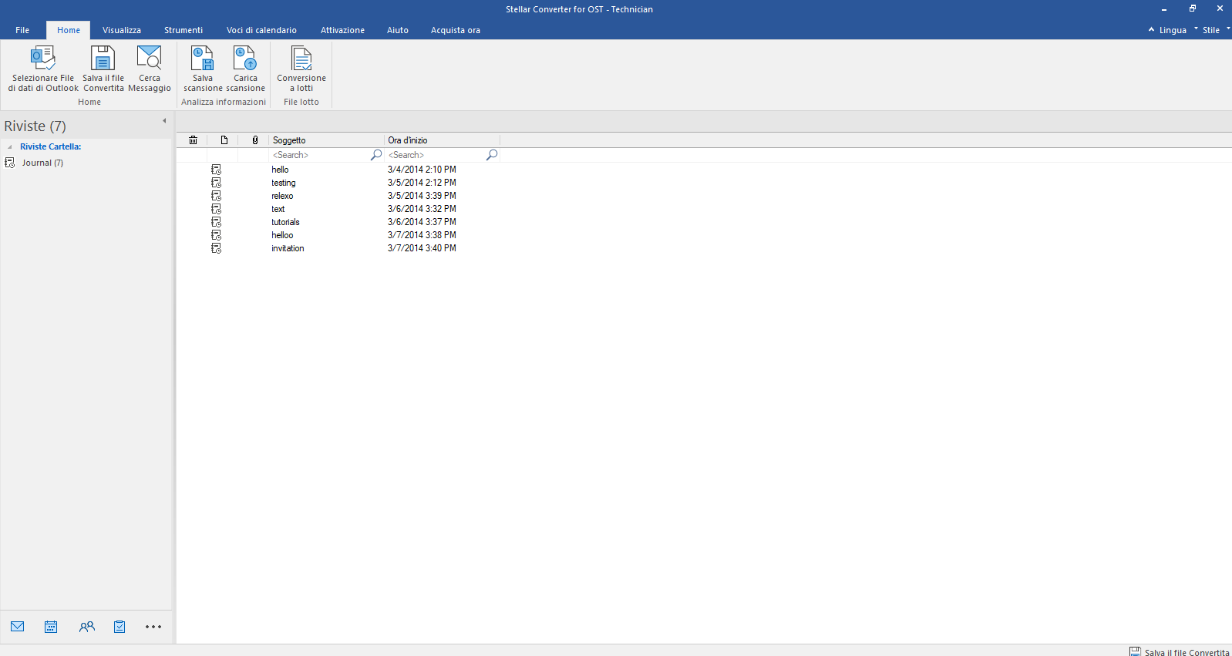Click date 3/7/2014 3:40 PM
The height and width of the screenshot is (656, 1232).
point(422,248)
